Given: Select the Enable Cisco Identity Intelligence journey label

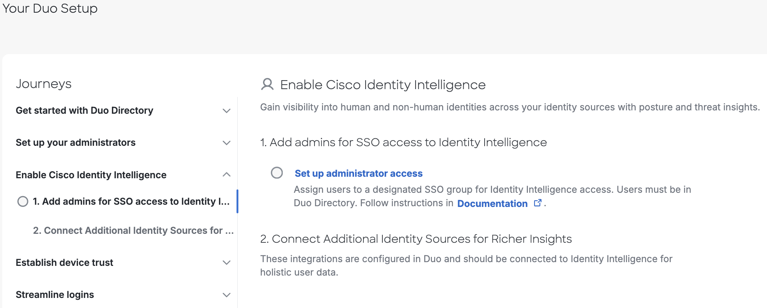Looking at the screenshot, I should (x=91, y=175).
